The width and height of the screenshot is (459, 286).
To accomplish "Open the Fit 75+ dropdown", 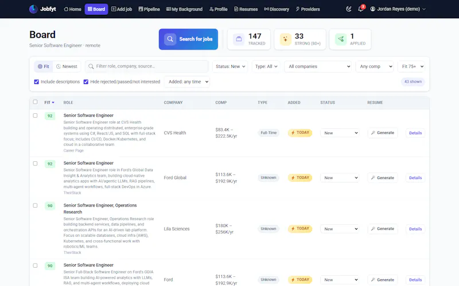I will pyautogui.click(x=411, y=66).
